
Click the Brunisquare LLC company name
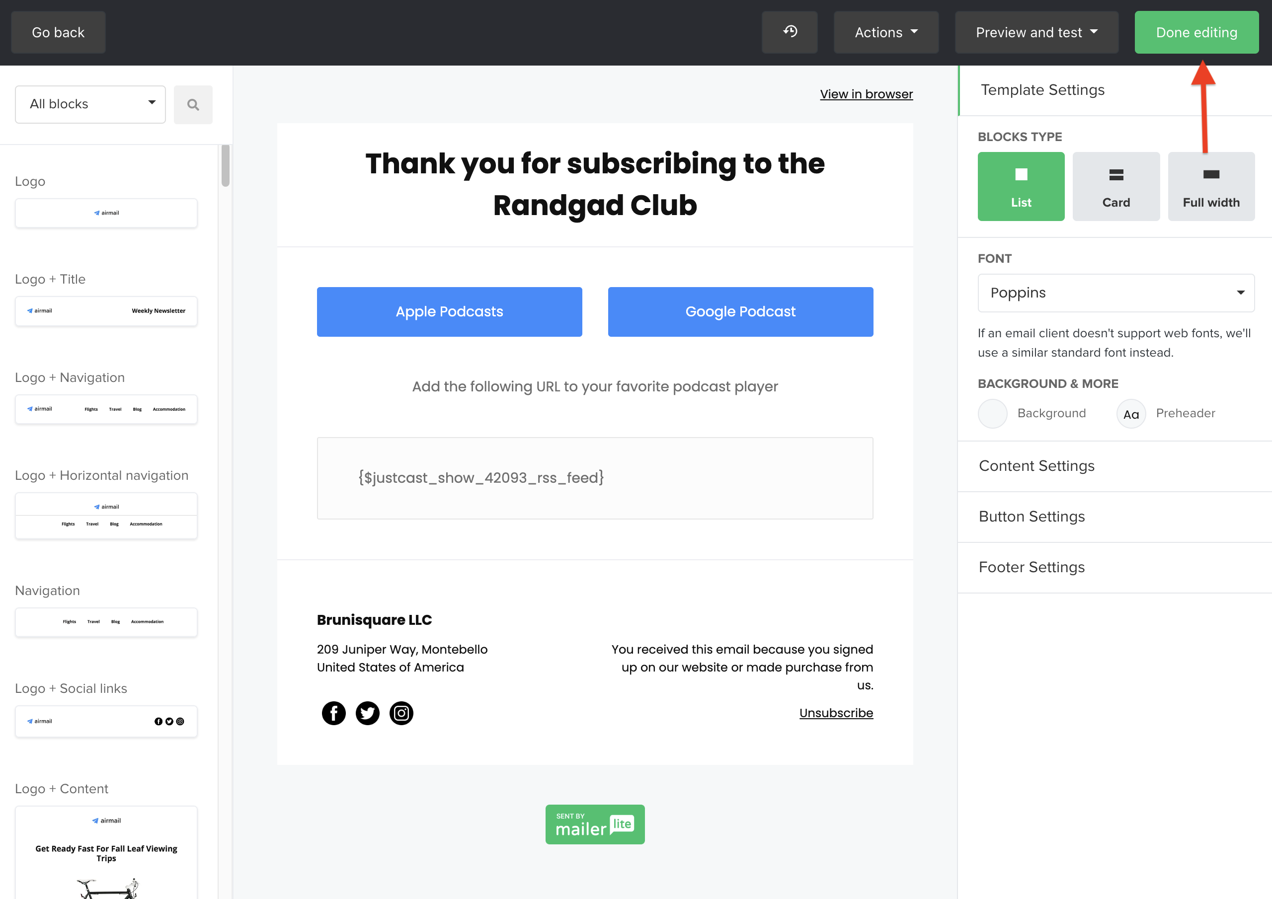pyautogui.click(x=374, y=620)
